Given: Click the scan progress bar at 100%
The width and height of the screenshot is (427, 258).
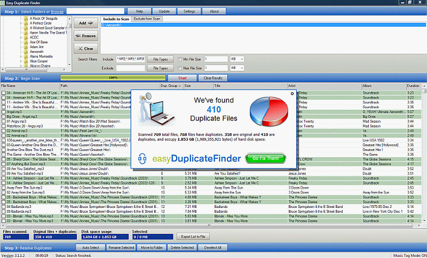Looking at the screenshot, I should 113,78.
